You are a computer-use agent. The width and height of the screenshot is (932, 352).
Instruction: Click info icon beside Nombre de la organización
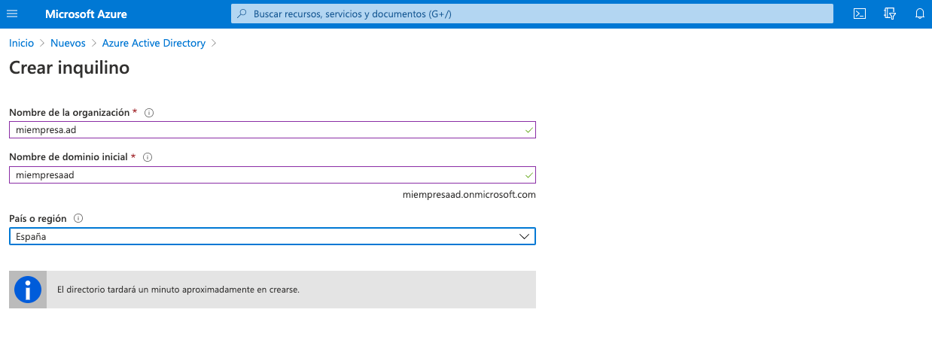(x=149, y=113)
